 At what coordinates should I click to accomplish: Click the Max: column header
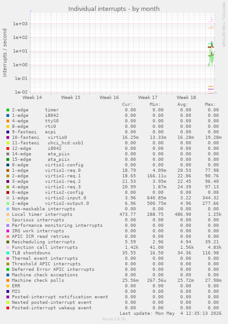click(x=210, y=104)
